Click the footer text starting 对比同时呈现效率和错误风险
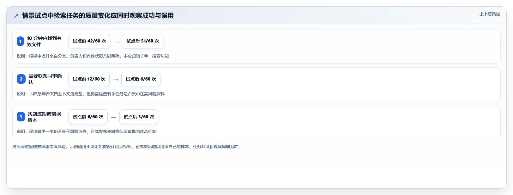Viewport: 513px width, 195px height. (127, 147)
